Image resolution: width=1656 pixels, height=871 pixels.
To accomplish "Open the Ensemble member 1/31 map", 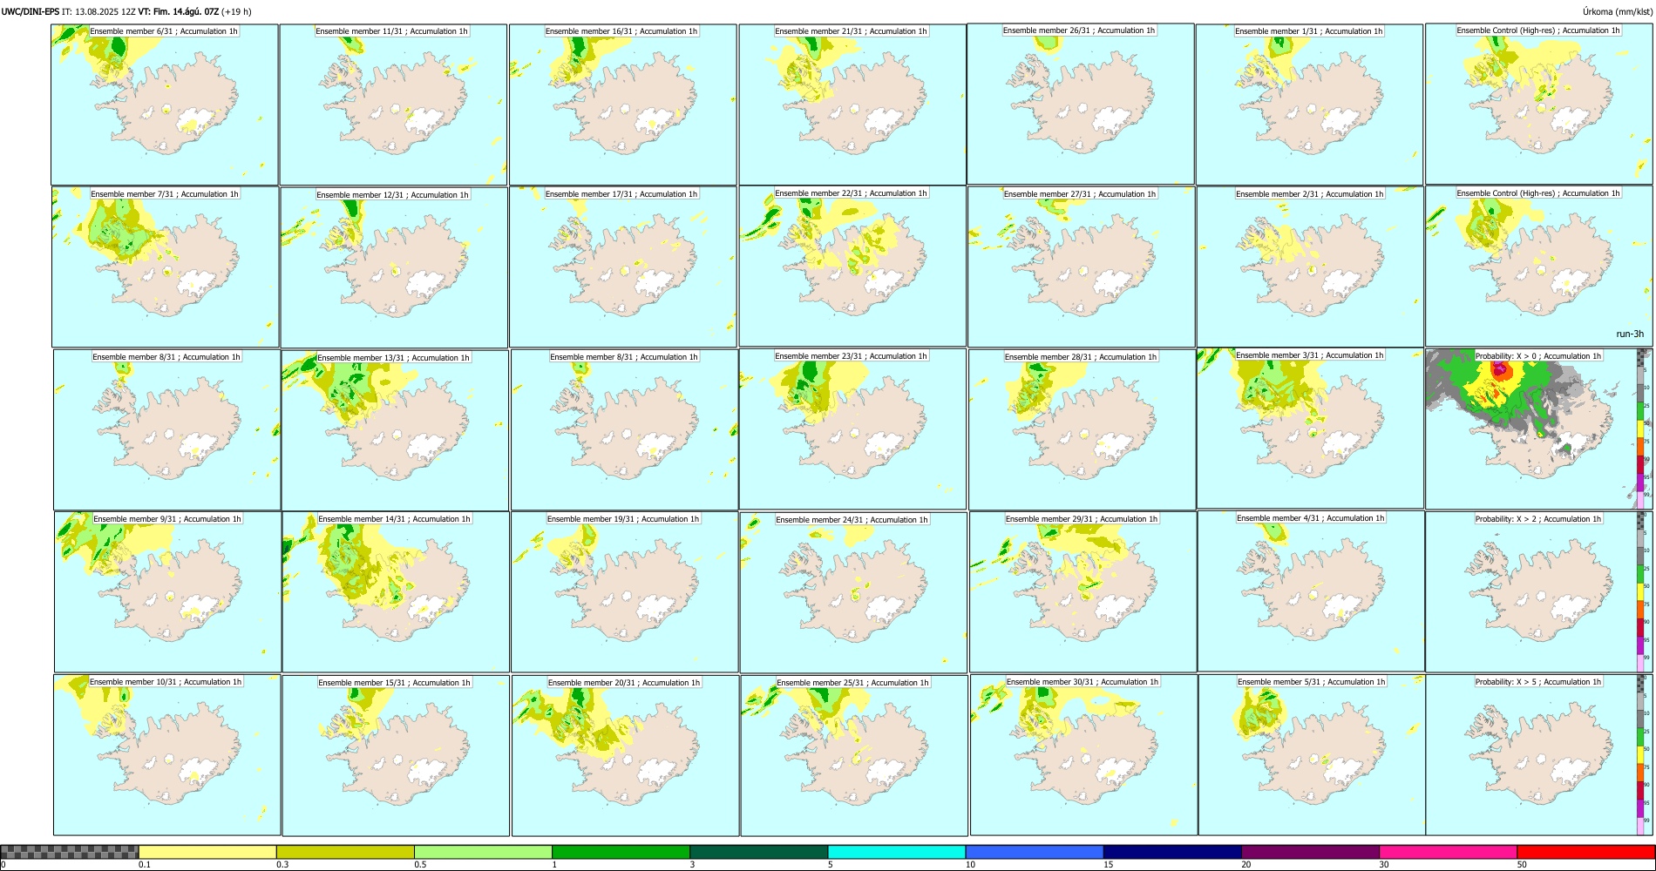I will coord(1309,105).
